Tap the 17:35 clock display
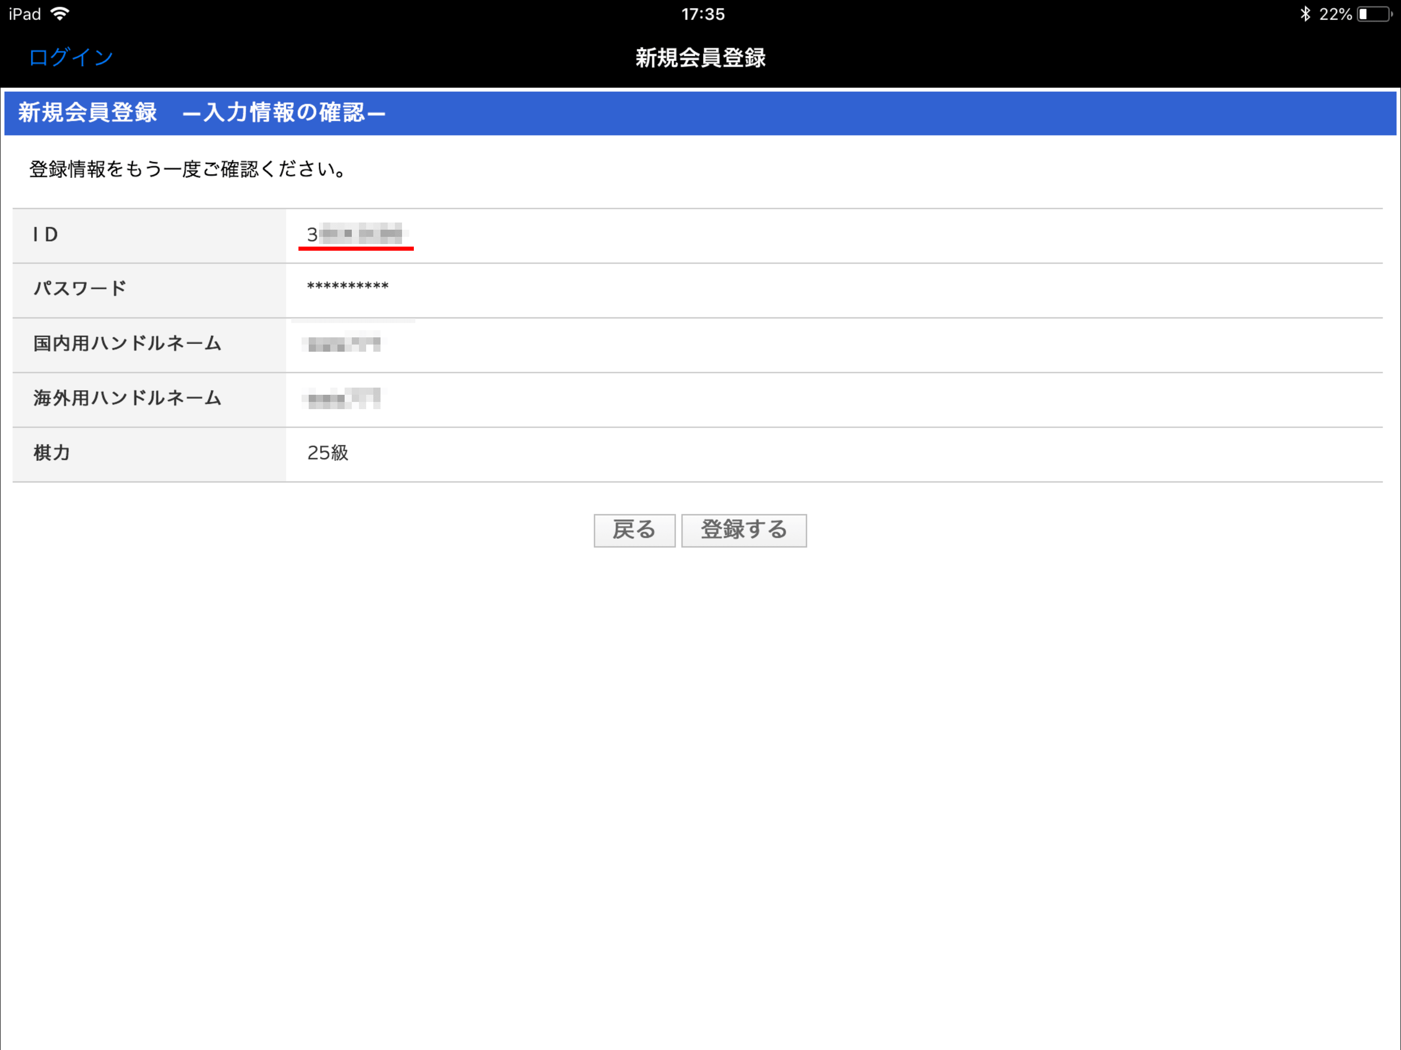Viewport: 1401px width, 1050px height. pos(703,14)
